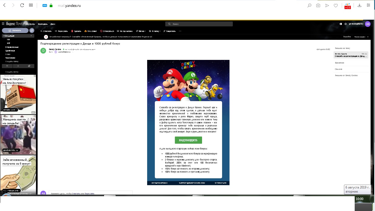
Task: Open the Черновики folder
Action: 10,58
